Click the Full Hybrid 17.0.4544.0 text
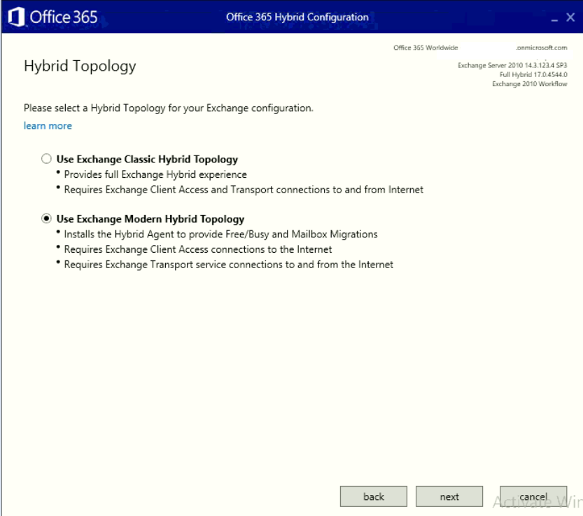This screenshot has width=583, height=516. pos(533,74)
